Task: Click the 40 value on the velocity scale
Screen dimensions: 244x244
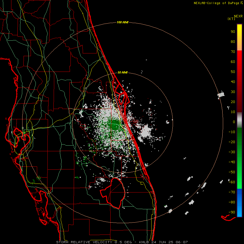Action: pos(233,82)
